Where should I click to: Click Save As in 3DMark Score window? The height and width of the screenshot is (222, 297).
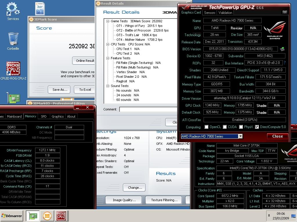point(59,90)
